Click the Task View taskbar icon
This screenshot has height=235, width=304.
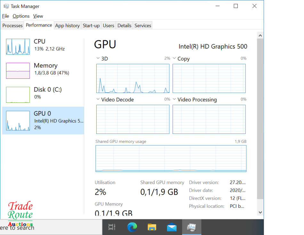click(112, 227)
